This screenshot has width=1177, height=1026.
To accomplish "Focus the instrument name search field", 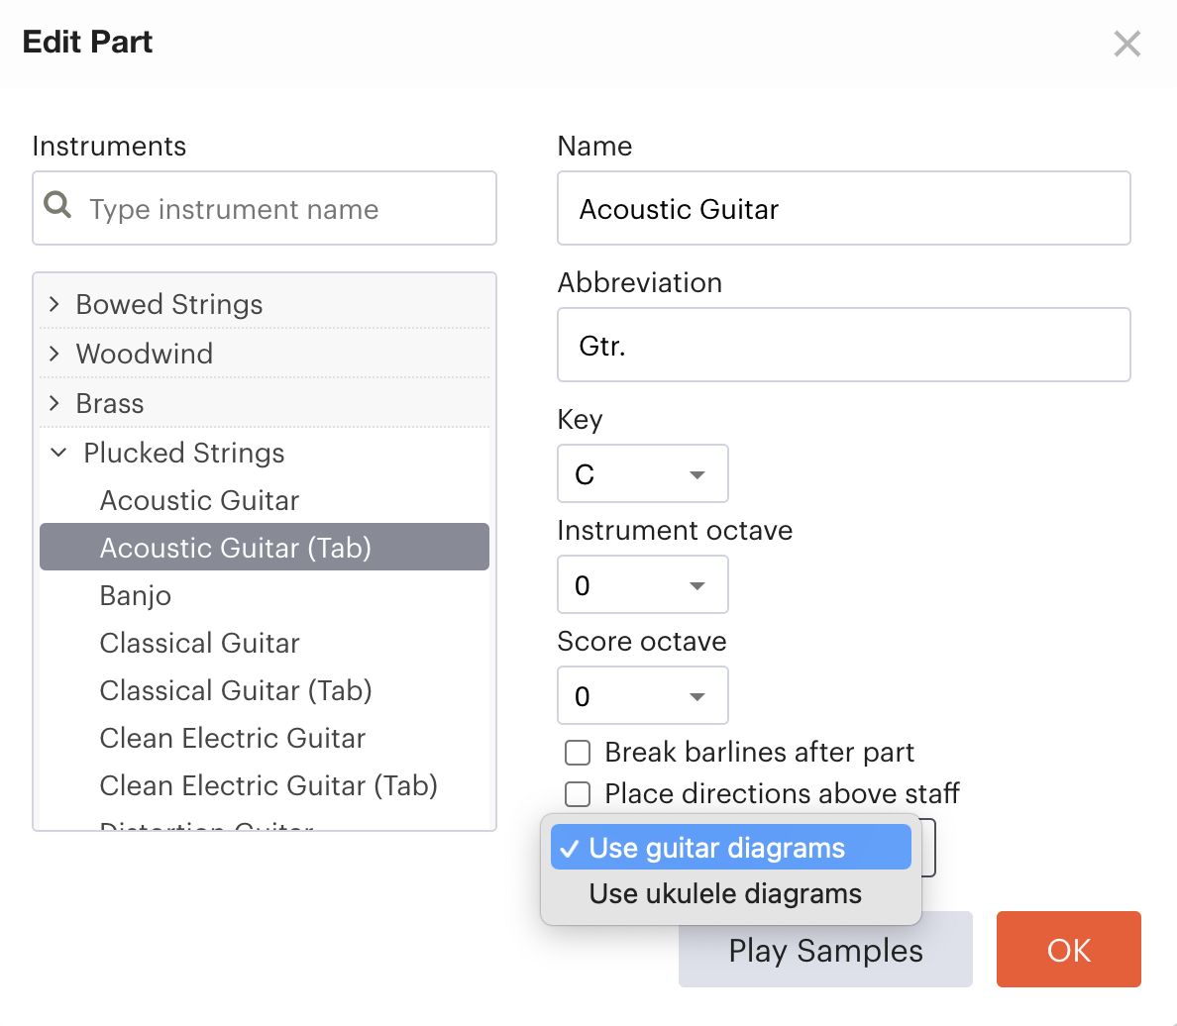I will (x=282, y=209).
